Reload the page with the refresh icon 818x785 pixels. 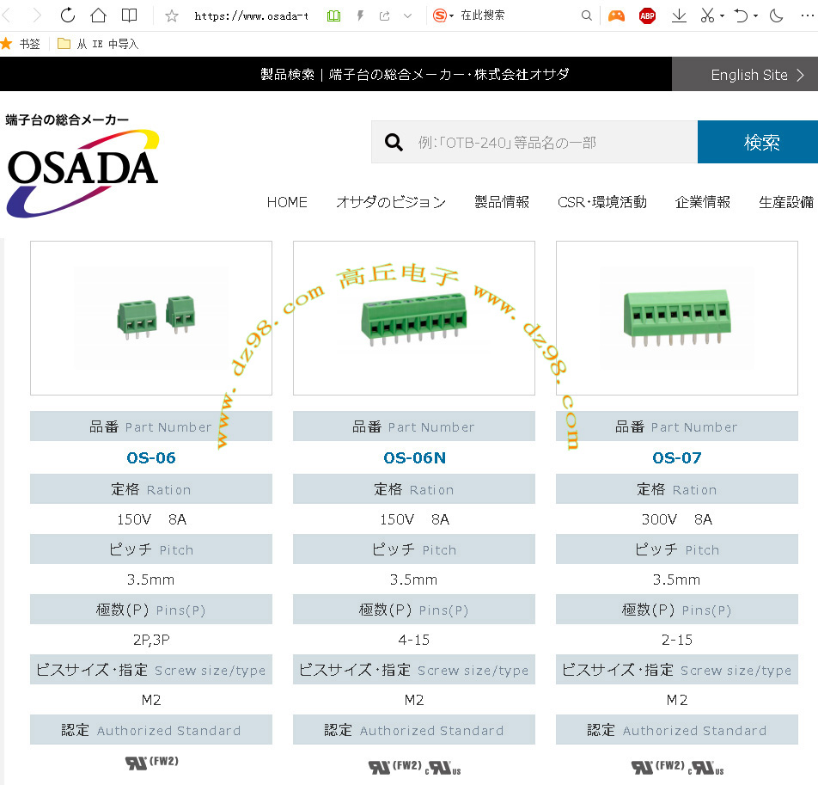(x=68, y=15)
